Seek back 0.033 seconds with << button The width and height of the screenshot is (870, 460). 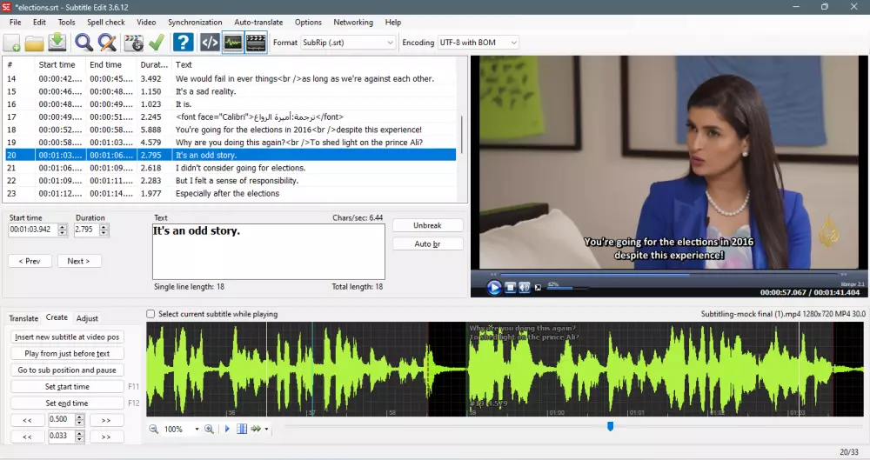click(27, 437)
